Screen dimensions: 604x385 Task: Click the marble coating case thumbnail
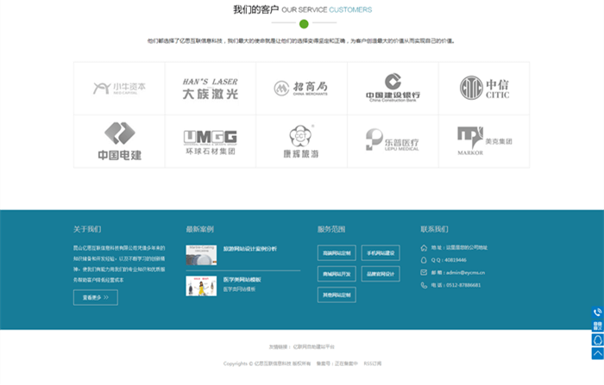pyautogui.click(x=201, y=255)
